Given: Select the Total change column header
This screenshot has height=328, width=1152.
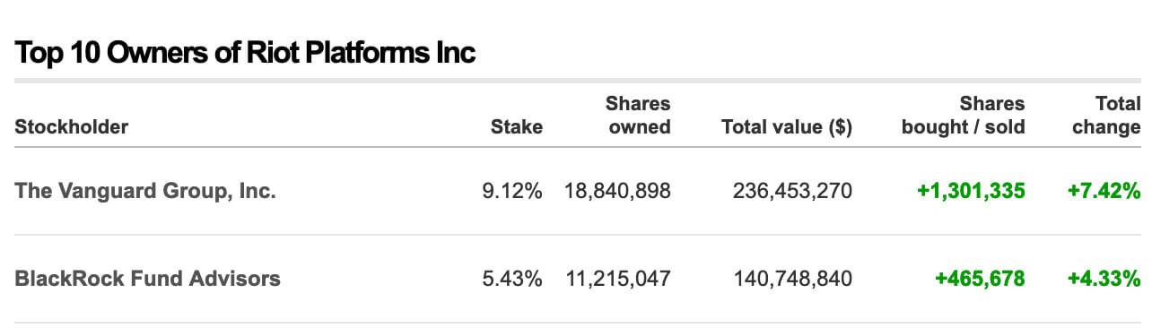Looking at the screenshot, I should [1106, 115].
